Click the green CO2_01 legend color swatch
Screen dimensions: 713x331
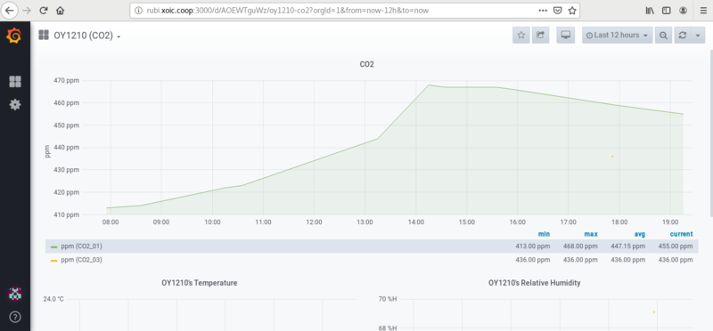(54, 246)
